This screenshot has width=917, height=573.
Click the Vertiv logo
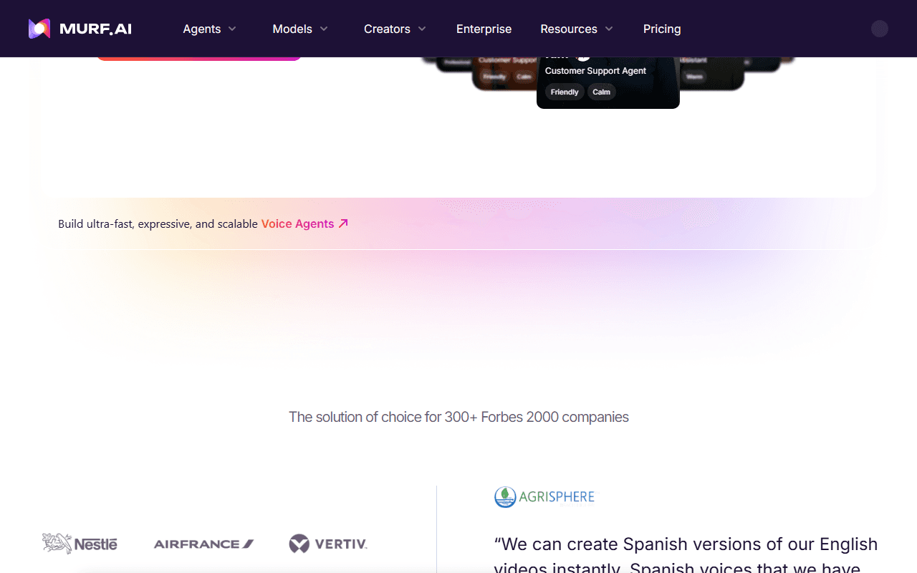328,544
